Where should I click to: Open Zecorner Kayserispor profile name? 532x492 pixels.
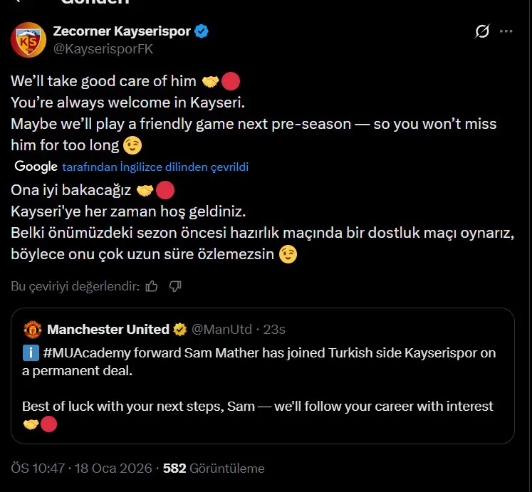pos(122,31)
